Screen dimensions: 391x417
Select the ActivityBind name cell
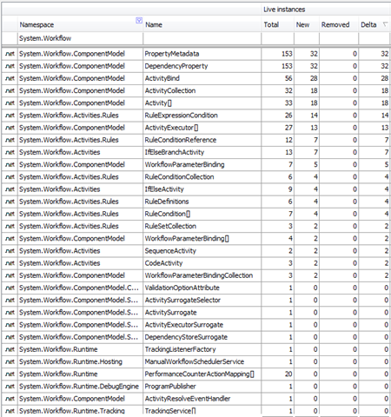(202, 78)
